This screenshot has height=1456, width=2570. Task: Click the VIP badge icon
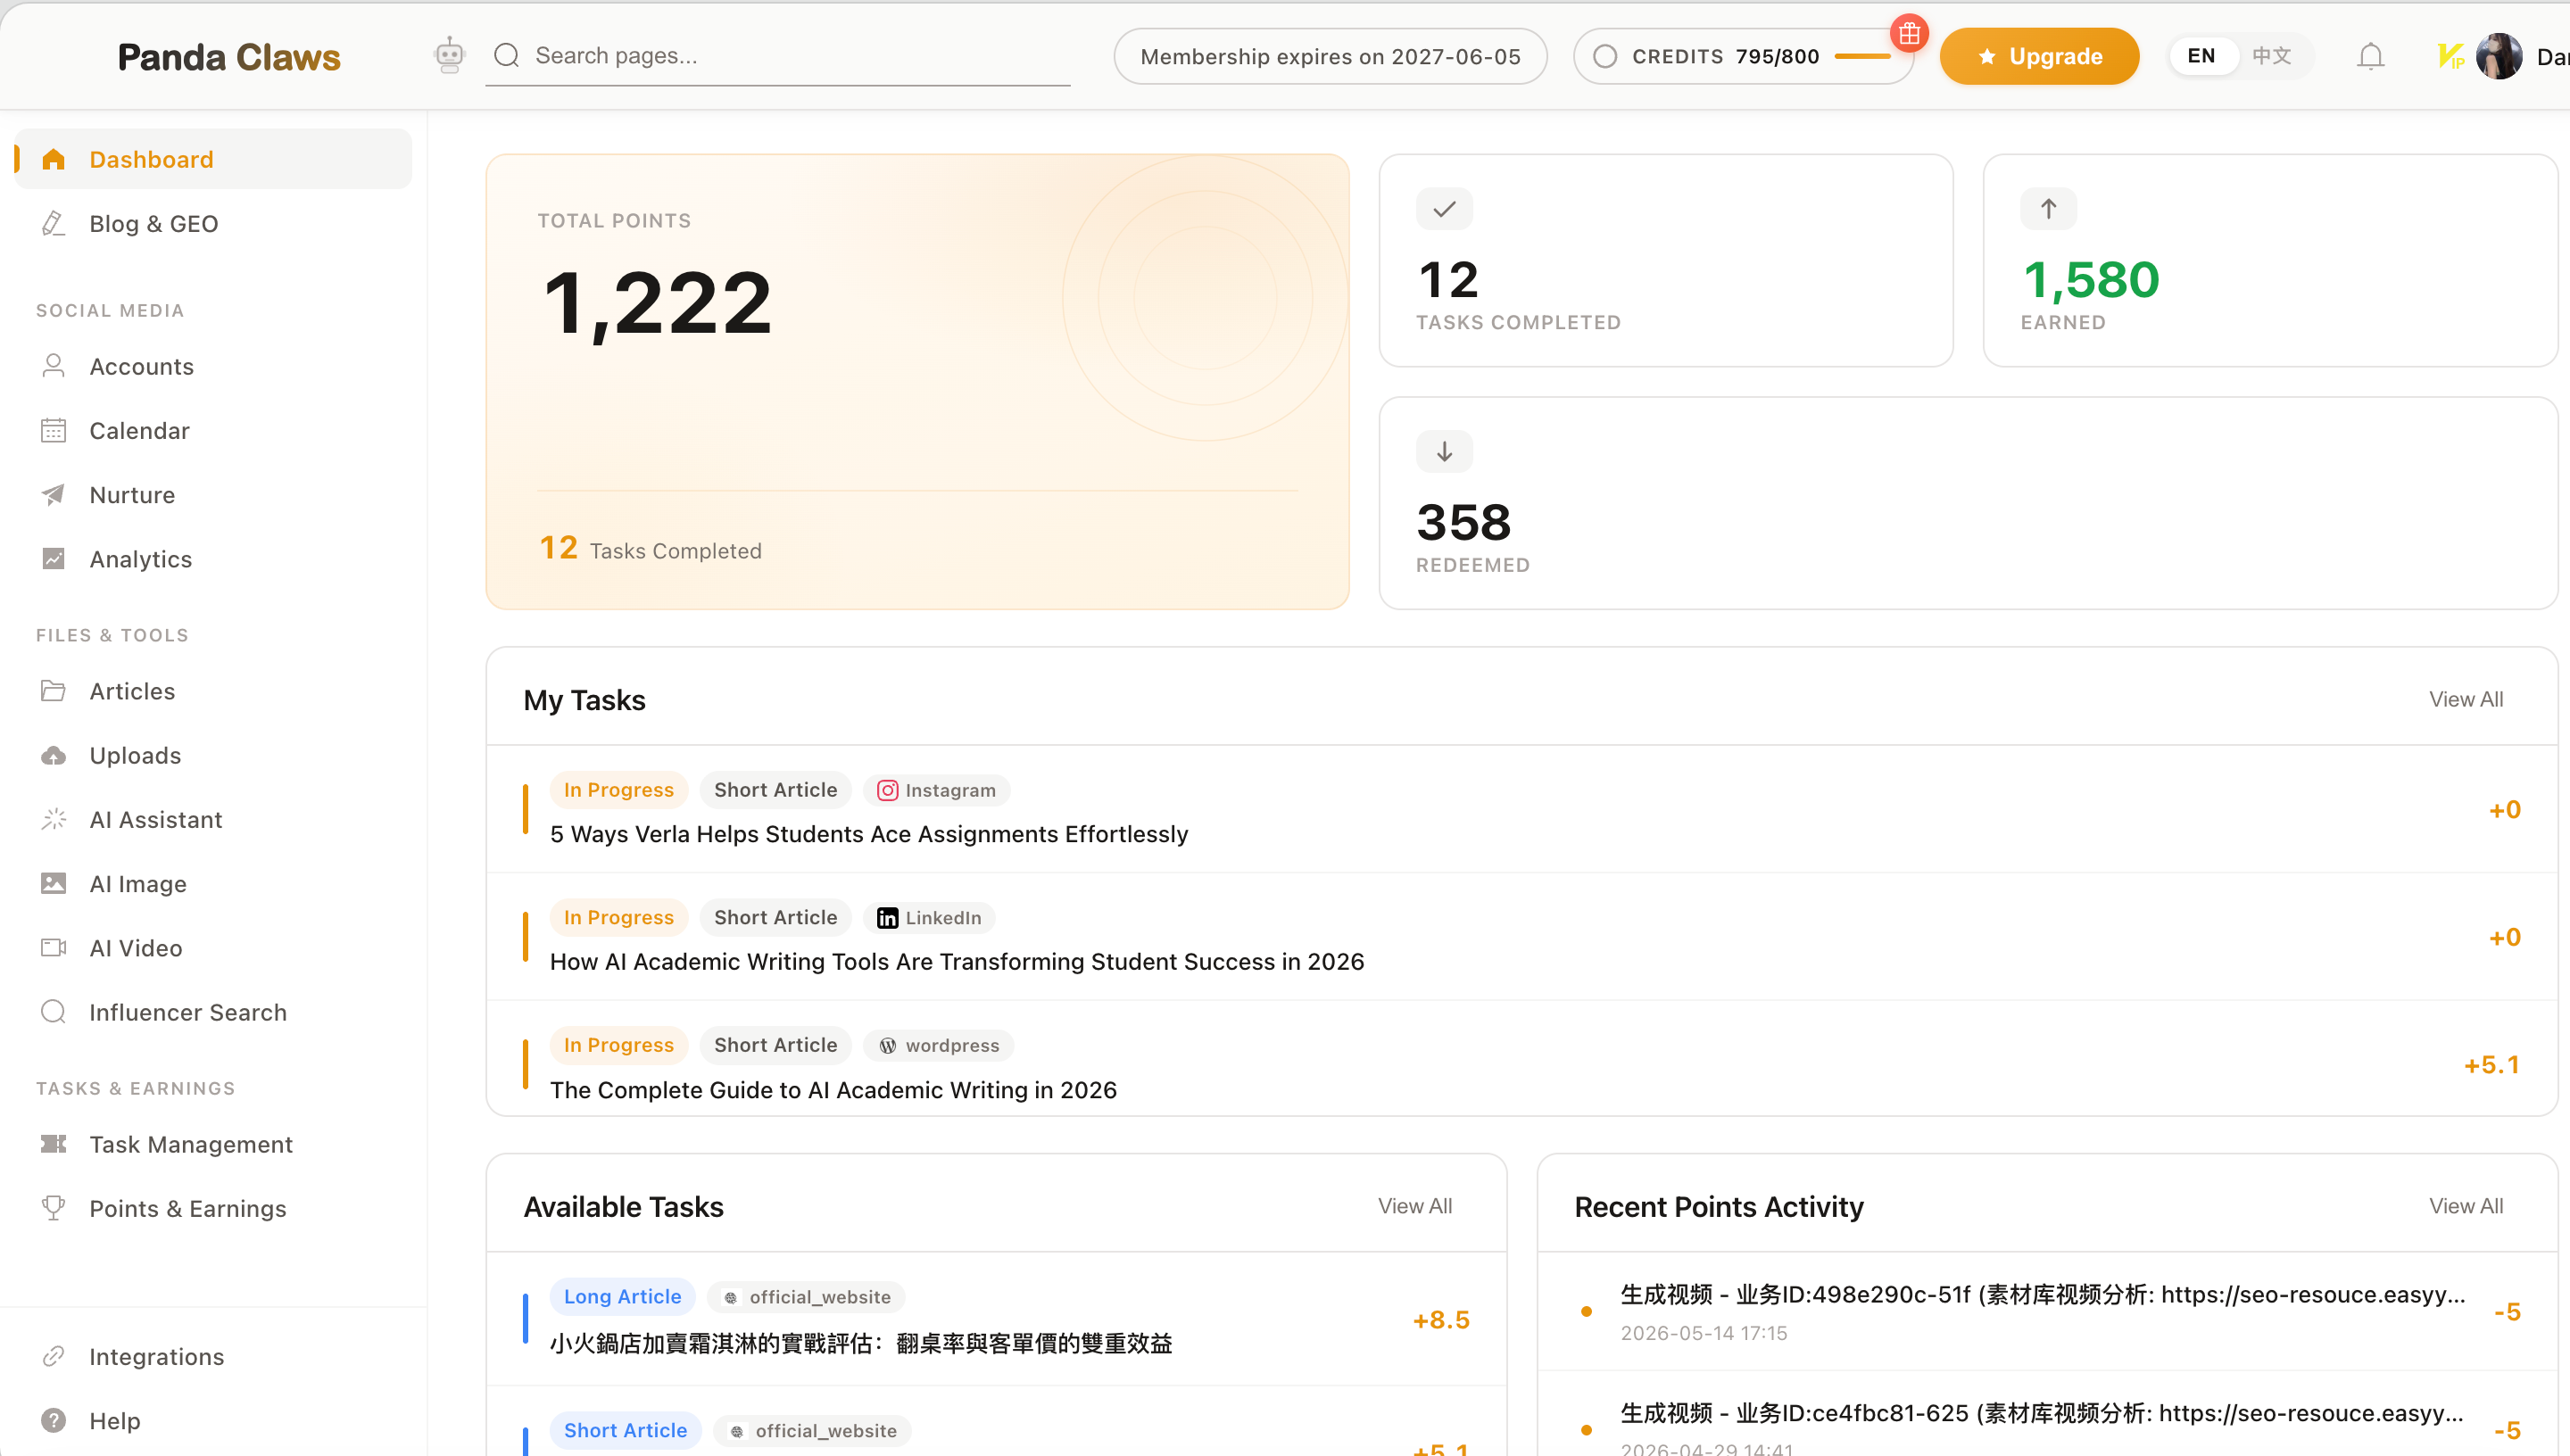pos(2450,56)
